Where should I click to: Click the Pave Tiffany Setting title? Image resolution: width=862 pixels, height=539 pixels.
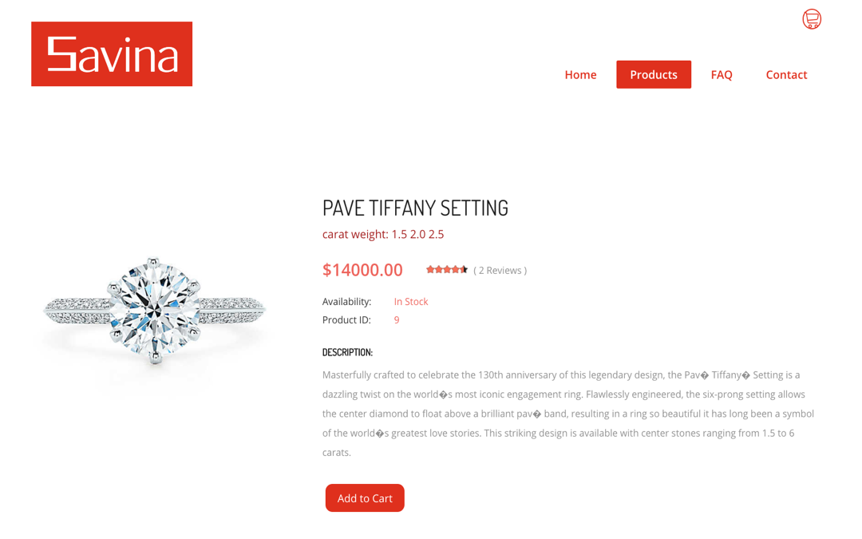415,208
